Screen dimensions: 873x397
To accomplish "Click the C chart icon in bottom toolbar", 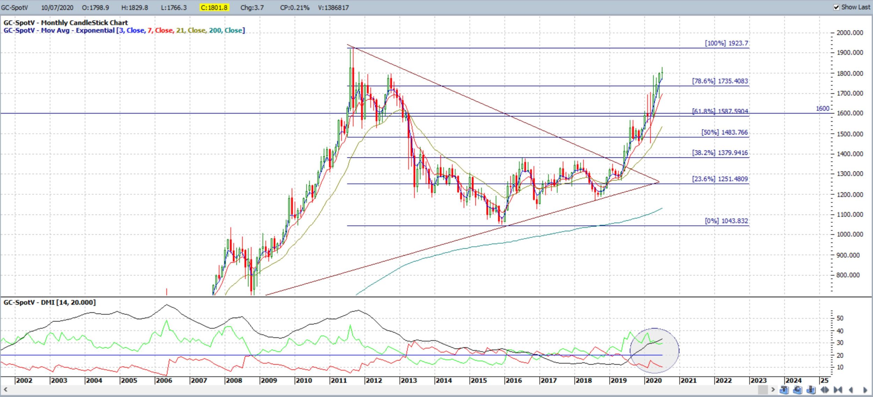I will coord(798,390).
